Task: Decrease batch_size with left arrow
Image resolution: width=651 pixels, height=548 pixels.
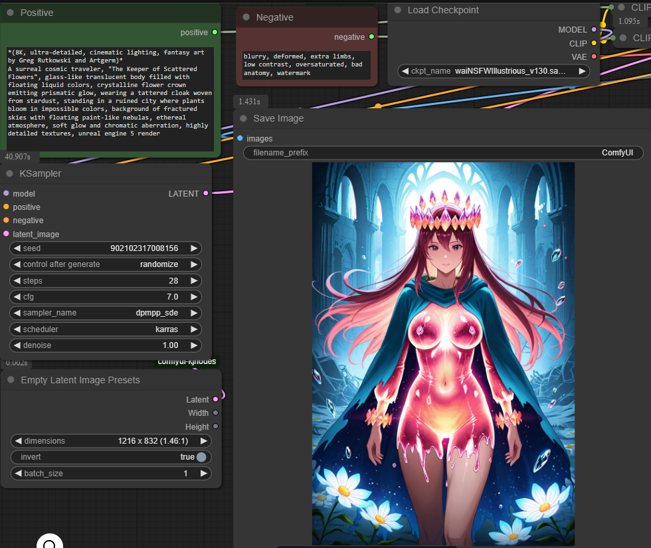Action: (x=19, y=473)
